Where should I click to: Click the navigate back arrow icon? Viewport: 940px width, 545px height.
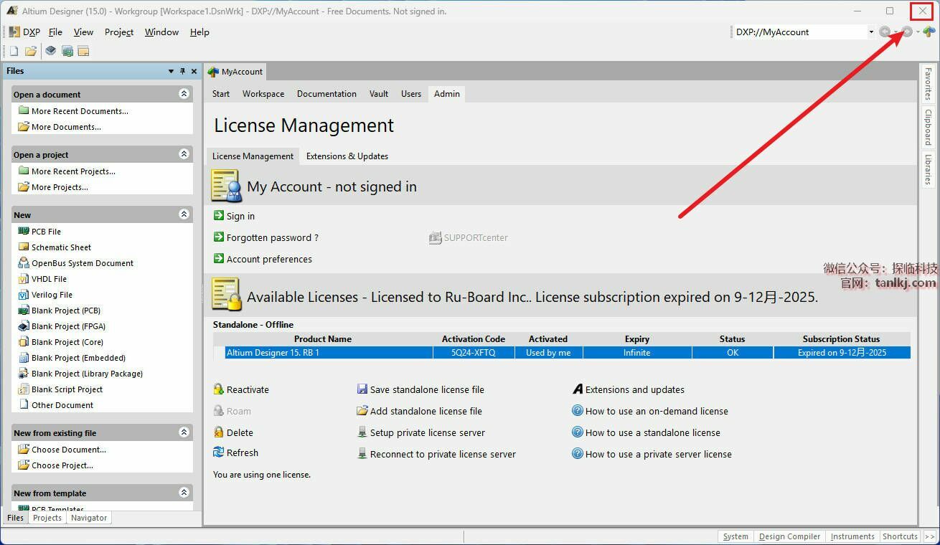pos(885,32)
